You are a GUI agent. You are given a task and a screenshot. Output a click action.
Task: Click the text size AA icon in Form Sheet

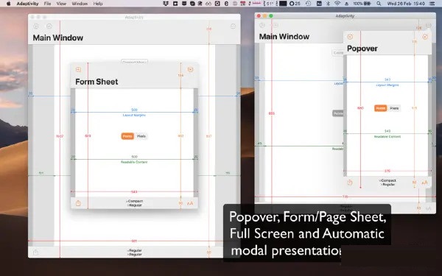click(x=190, y=203)
